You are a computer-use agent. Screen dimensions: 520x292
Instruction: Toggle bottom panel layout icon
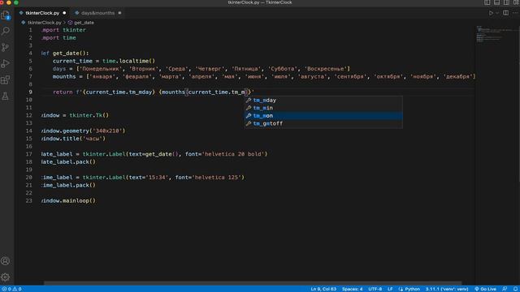point(496,2)
